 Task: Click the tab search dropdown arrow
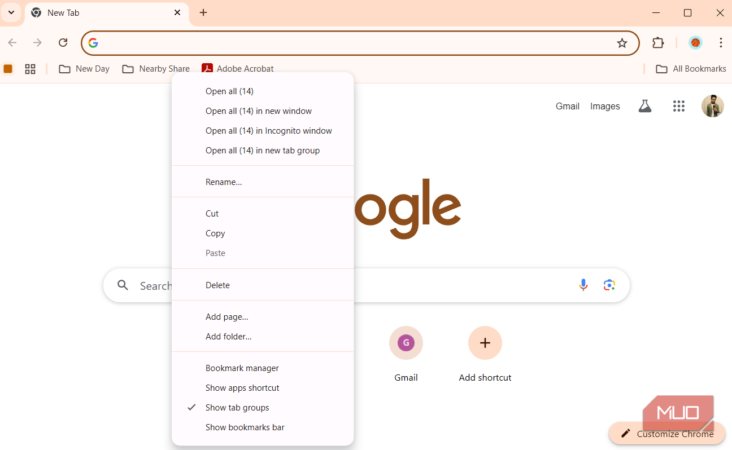coord(11,12)
